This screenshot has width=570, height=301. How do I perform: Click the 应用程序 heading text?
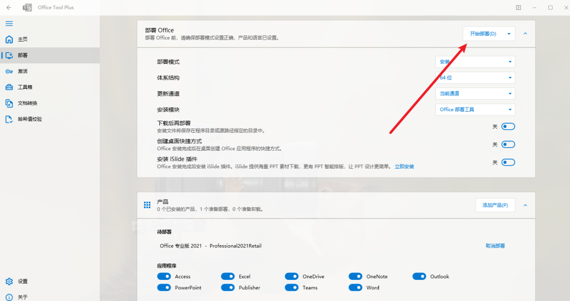pyautogui.click(x=166, y=266)
